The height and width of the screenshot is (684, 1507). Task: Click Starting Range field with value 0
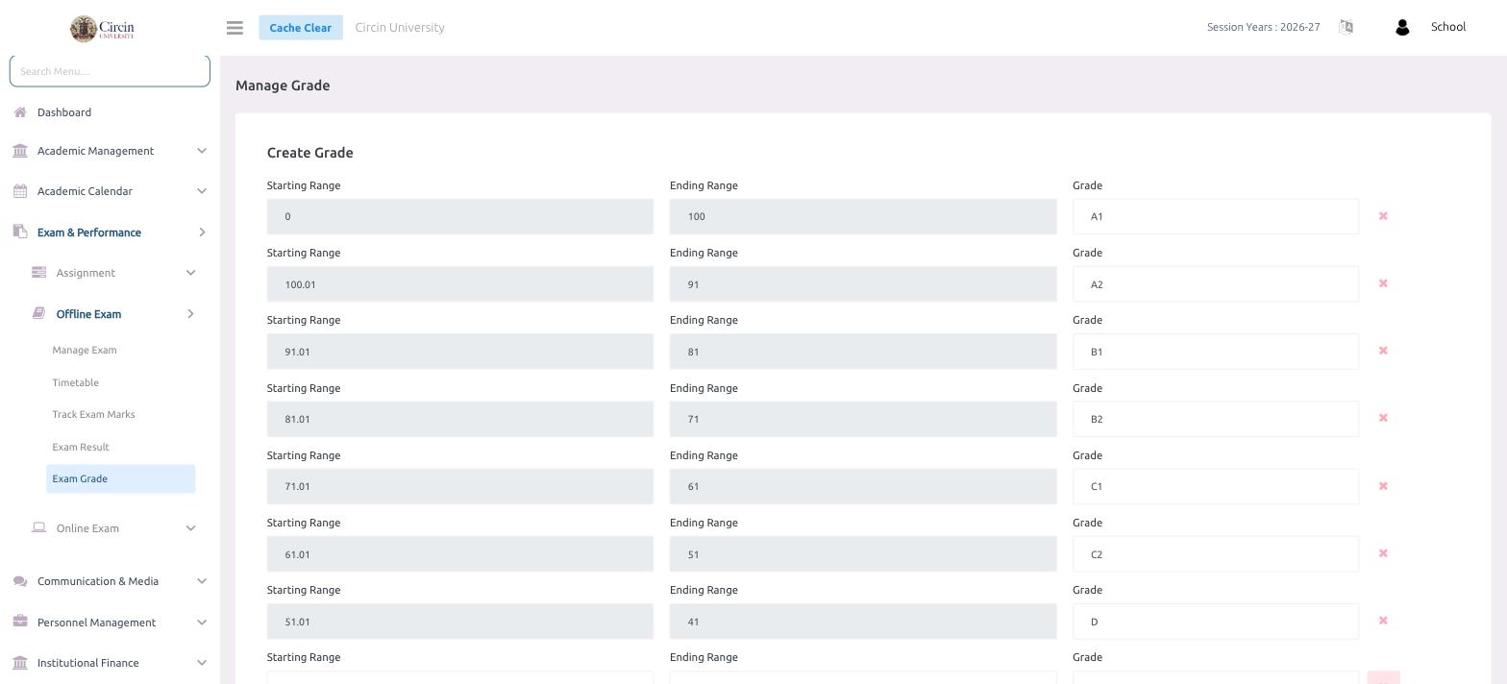460,216
